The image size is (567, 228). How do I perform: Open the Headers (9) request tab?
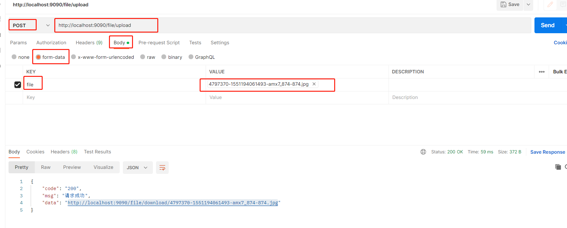click(89, 43)
